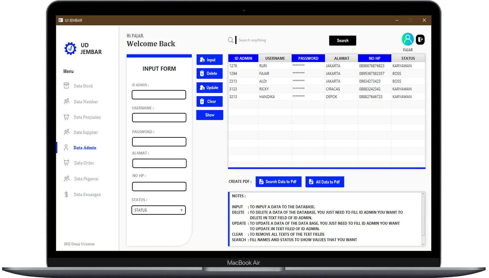Click the Delete button with trash icon

point(209,73)
